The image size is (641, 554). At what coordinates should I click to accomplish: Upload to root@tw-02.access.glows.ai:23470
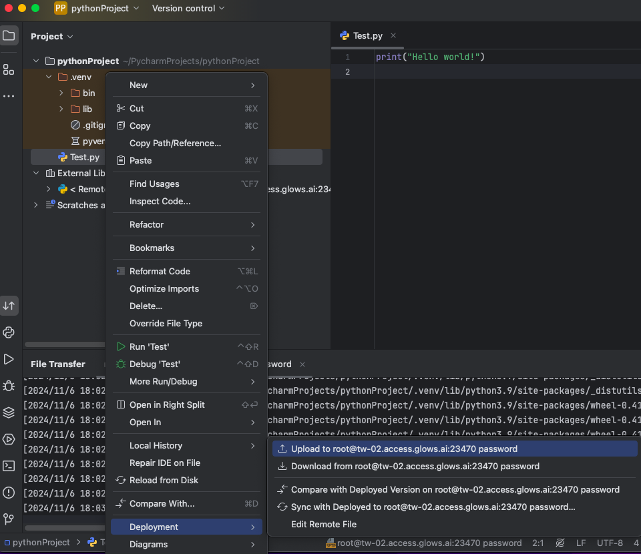click(x=455, y=449)
